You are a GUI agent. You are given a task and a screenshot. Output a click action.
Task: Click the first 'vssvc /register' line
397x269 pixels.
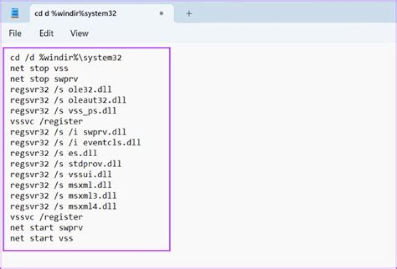pyautogui.click(x=46, y=122)
